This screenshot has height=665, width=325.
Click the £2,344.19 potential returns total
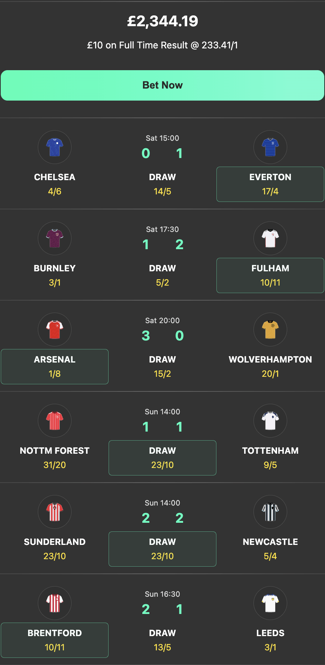pyautogui.click(x=162, y=21)
